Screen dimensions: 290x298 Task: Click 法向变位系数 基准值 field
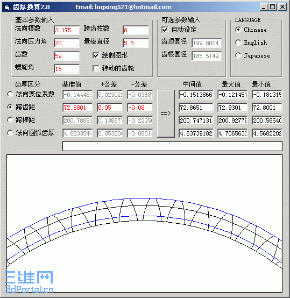click(77, 95)
